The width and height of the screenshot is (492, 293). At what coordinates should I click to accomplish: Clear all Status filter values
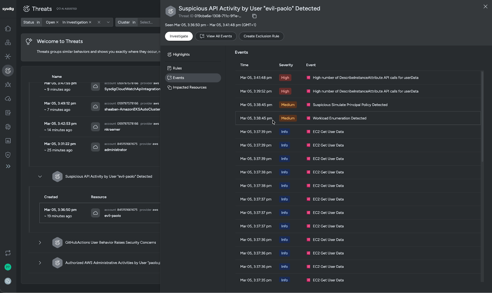[99, 22]
